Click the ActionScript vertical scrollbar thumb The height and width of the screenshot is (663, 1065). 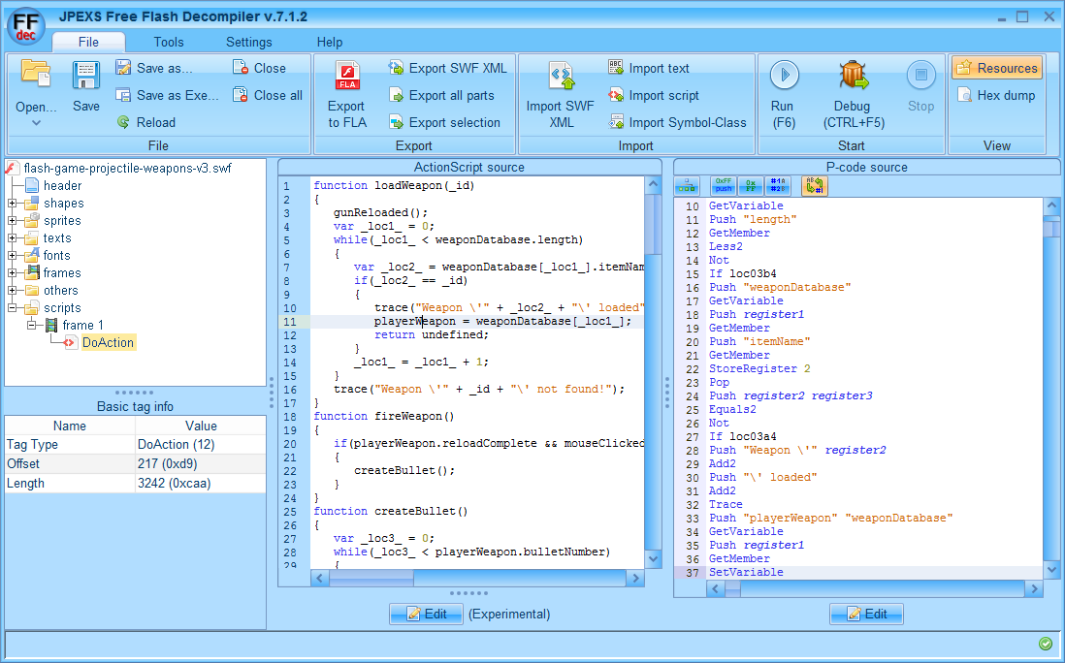[653, 224]
